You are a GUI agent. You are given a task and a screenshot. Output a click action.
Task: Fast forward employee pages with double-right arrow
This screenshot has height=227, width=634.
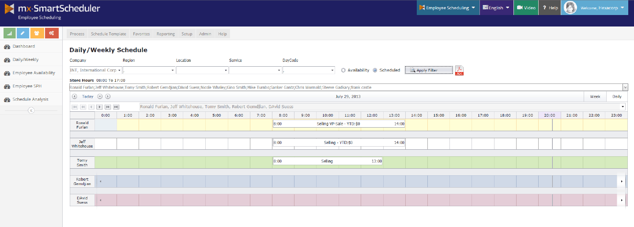tap(108, 107)
